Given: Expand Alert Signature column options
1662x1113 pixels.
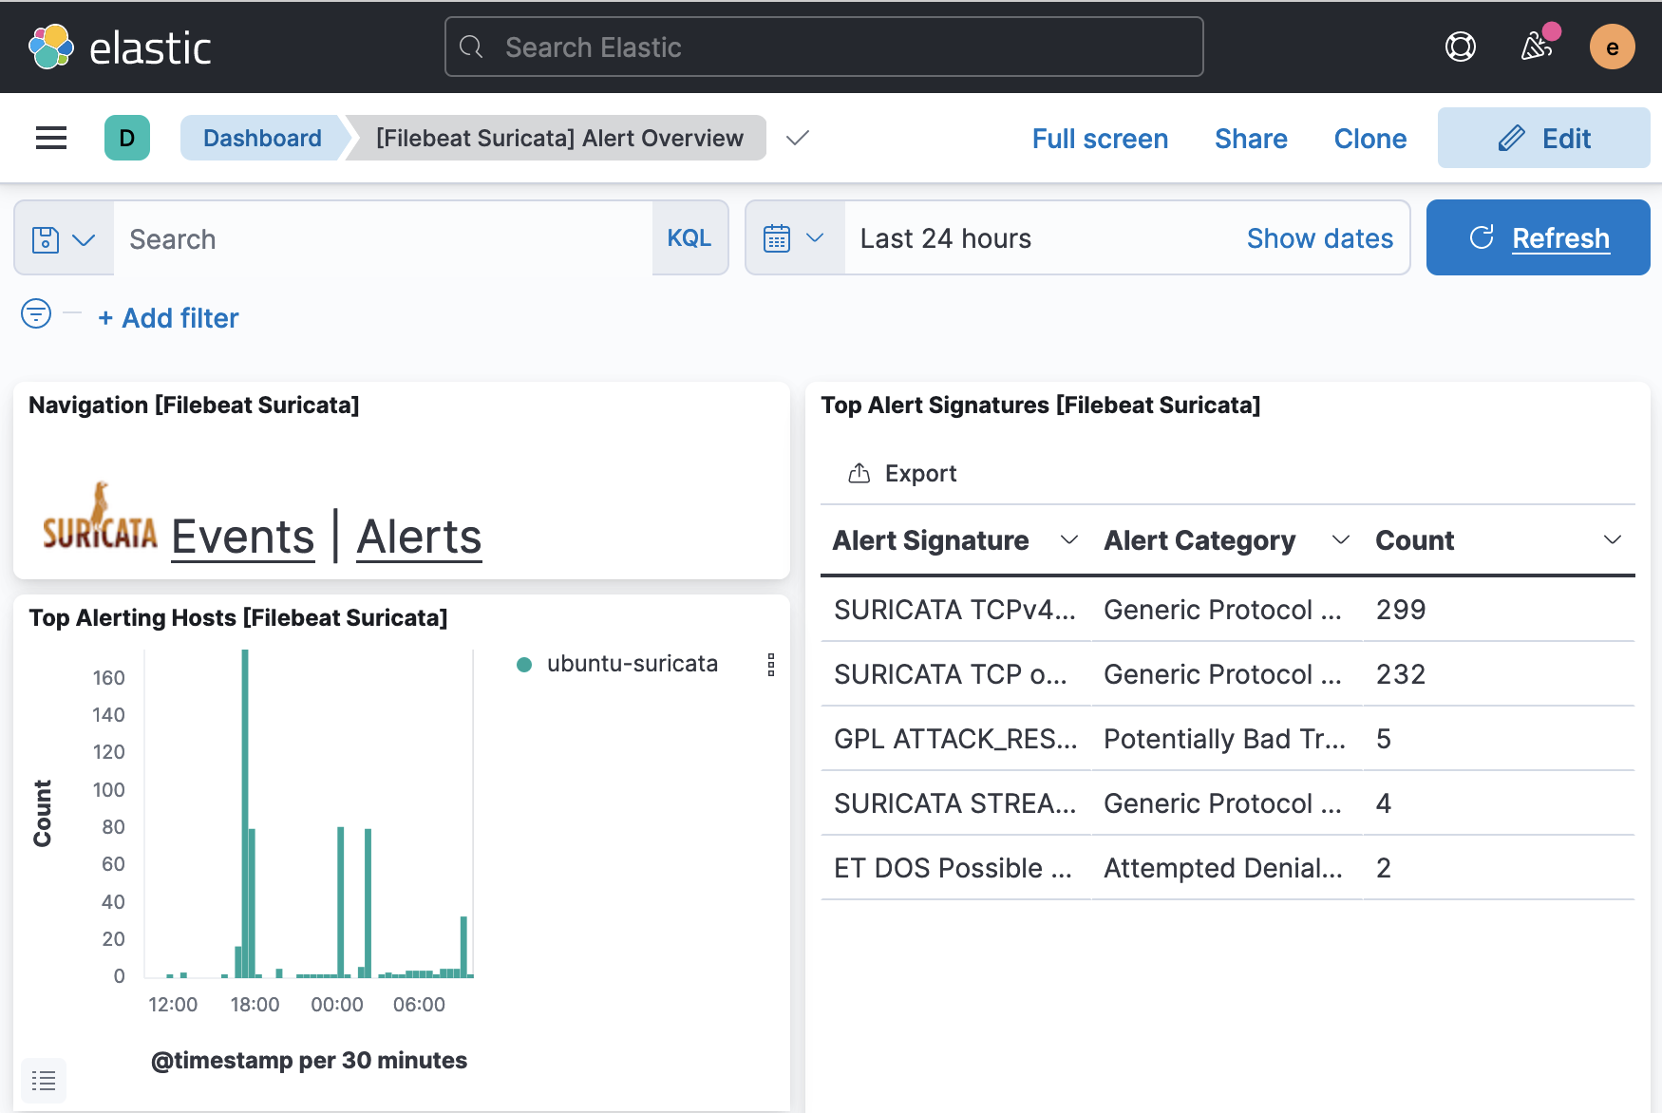Looking at the screenshot, I should point(1068,540).
